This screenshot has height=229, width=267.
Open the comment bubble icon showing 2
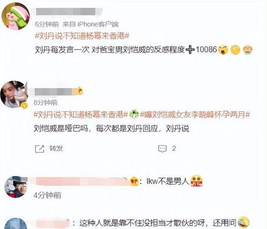click(162, 149)
